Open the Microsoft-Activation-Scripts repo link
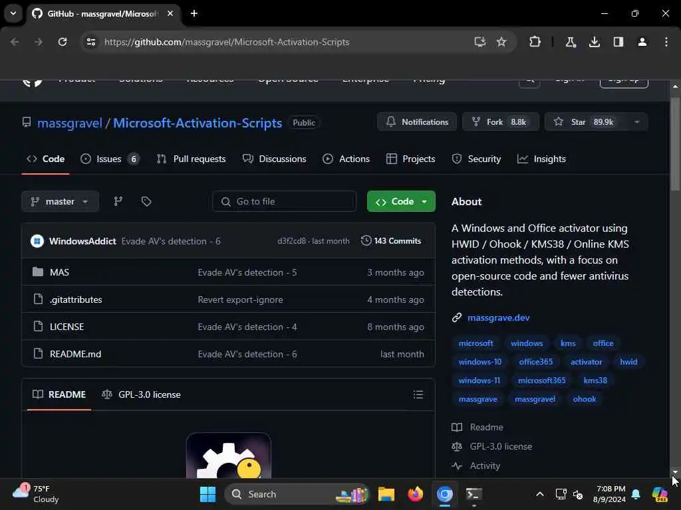681x510 pixels. click(x=198, y=123)
